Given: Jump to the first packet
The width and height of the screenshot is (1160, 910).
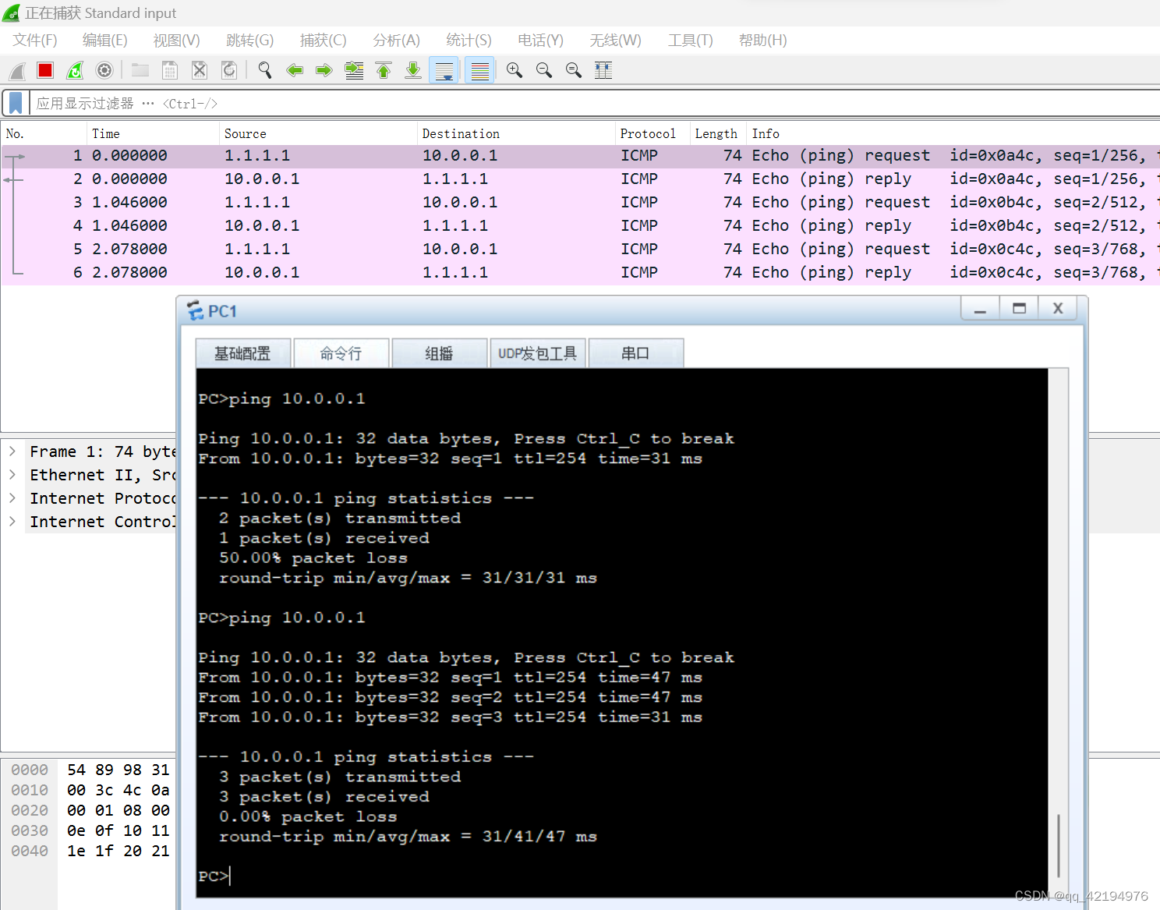Looking at the screenshot, I should (x=384, y=71).
